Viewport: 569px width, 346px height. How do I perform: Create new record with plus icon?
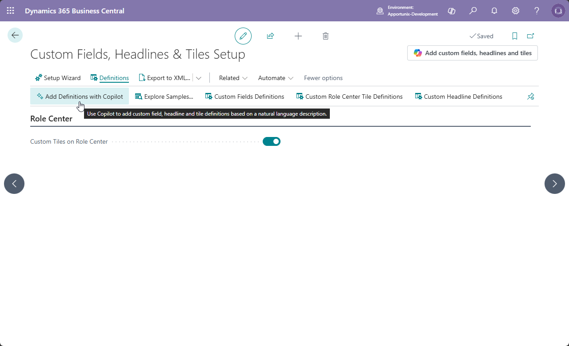point(298,36)
